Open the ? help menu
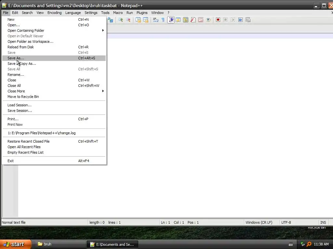Image resolution: width=333 pixels, height=249 pixels. pos(168,13)
